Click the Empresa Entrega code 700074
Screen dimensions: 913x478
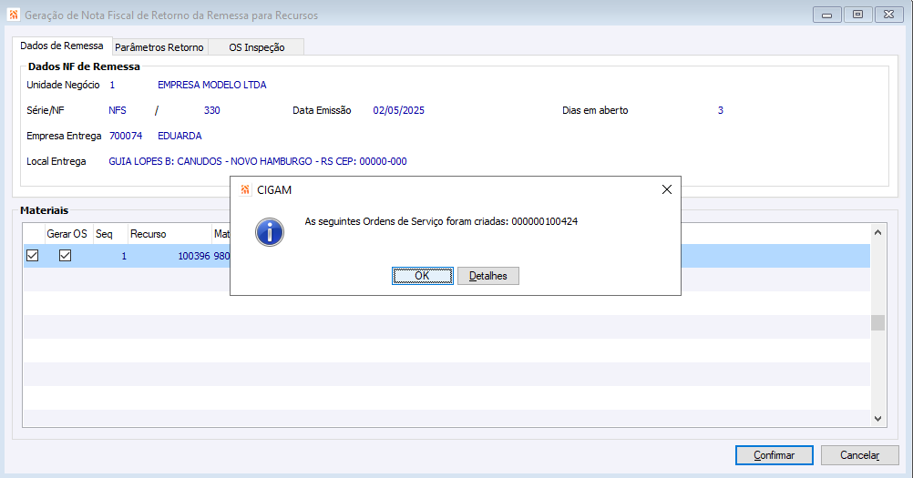[126, 136]
